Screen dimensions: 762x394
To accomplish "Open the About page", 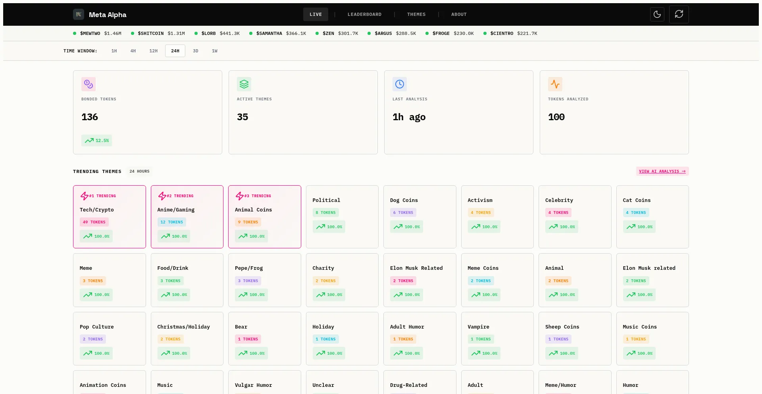I will [459, 14].
